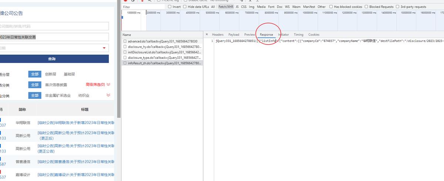Tick the Blocked Requests checkbox
Screen dimensions: 444x181
(366, 7)
